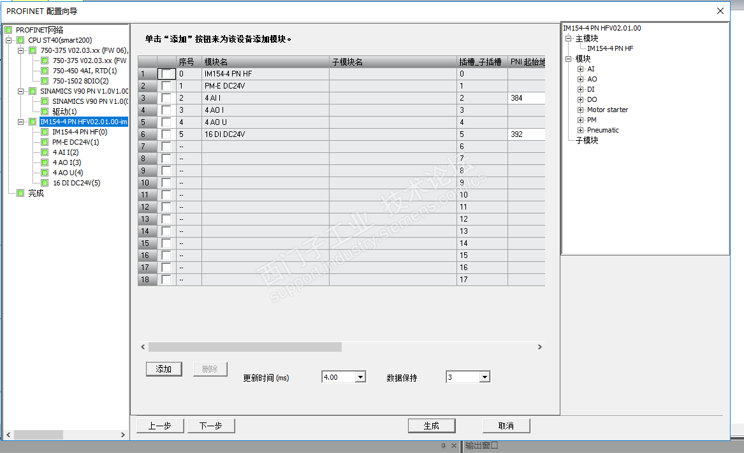Viewport: 744px width, 453px height.
Task: Expand the DI module category
Action: point(580,90)
